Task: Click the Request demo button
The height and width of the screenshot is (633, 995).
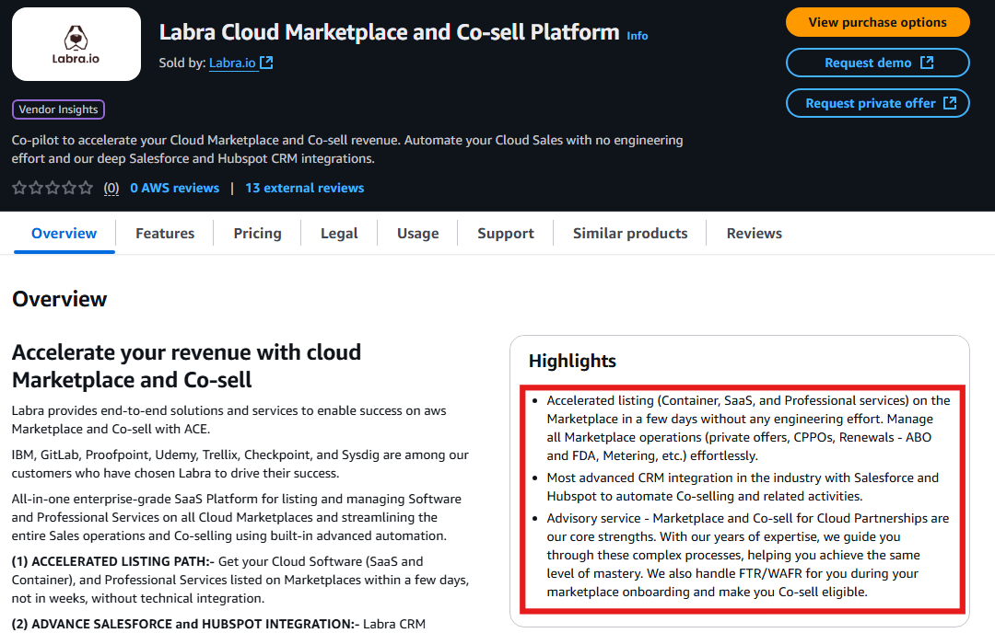Action: [x=878, y=63]
